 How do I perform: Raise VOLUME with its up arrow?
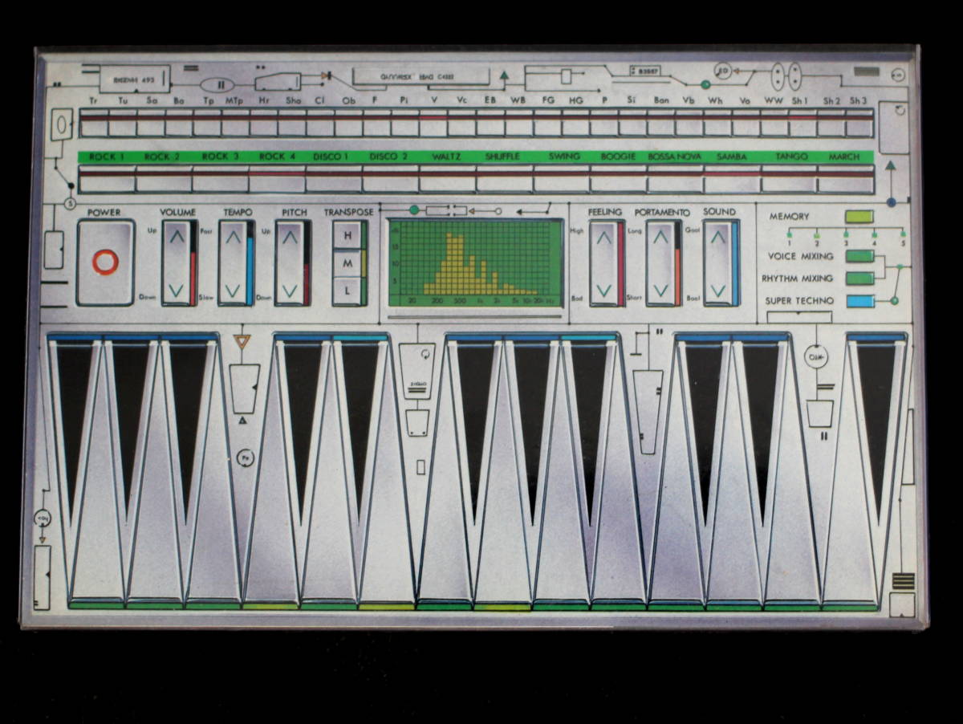pyautogui.click(x=177, y=237)
